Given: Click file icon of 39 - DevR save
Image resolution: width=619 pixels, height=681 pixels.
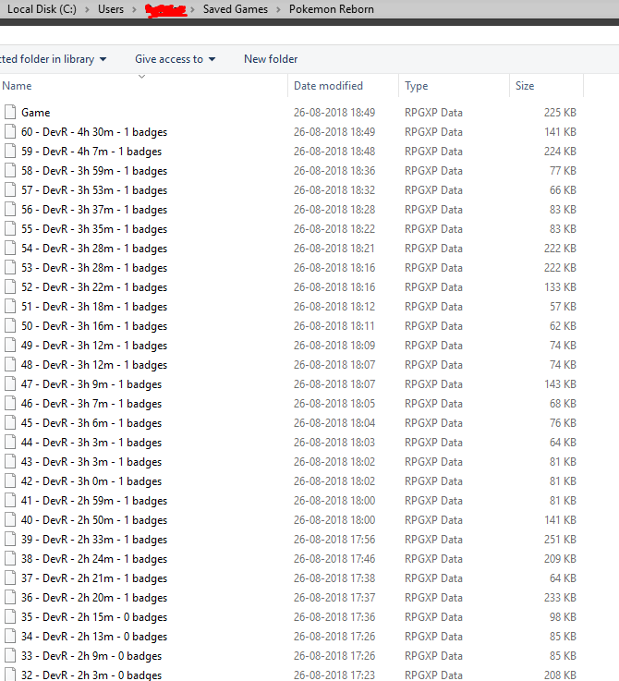Looking at the screenshot, I should click(10, 539).
